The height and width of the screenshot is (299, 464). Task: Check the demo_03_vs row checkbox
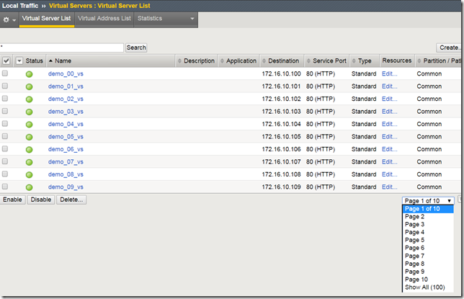pyautogui.click(x=5, y=111)
